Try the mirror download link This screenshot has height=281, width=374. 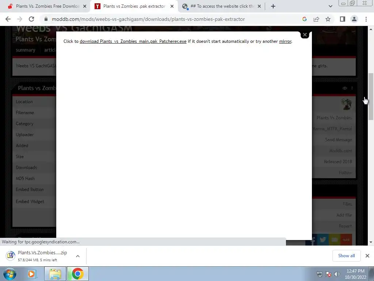click(285, 41)
